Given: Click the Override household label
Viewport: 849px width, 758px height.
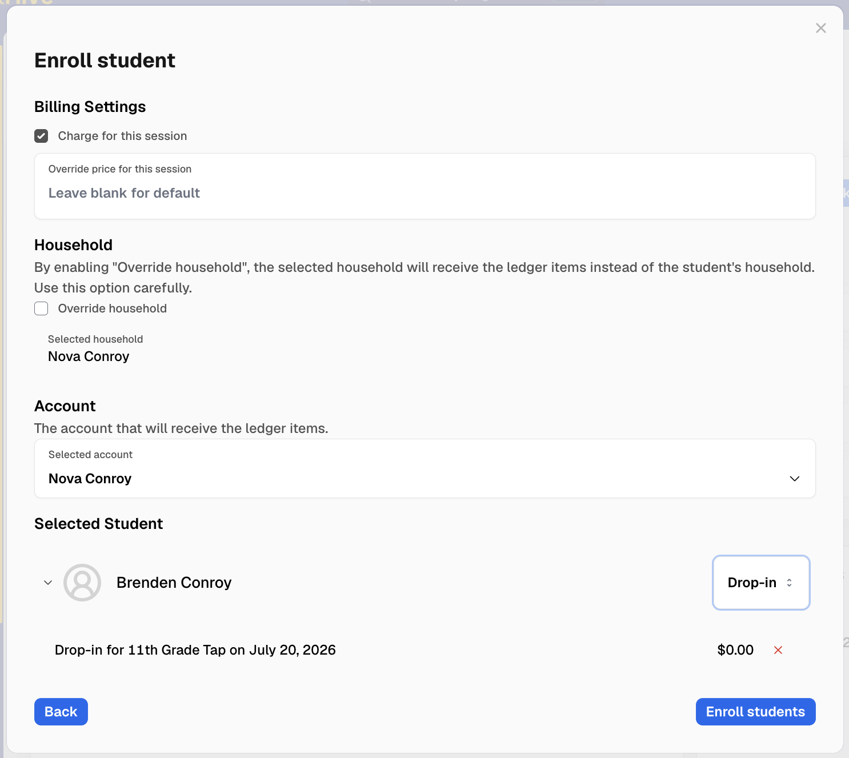Looking at the screenshot, I should click(113, 308).
